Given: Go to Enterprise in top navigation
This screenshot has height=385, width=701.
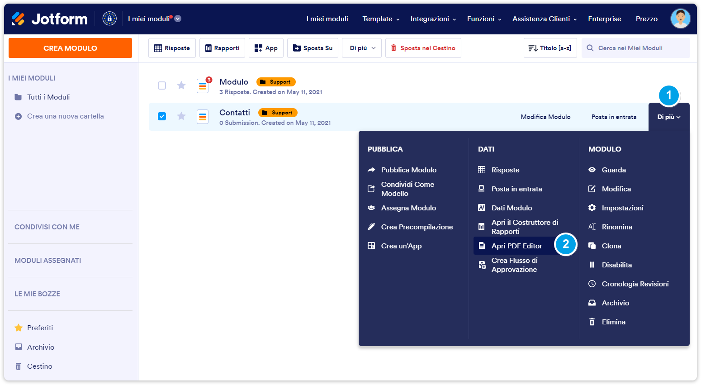Looking at the screenshot, I should (x=605, y=19).
